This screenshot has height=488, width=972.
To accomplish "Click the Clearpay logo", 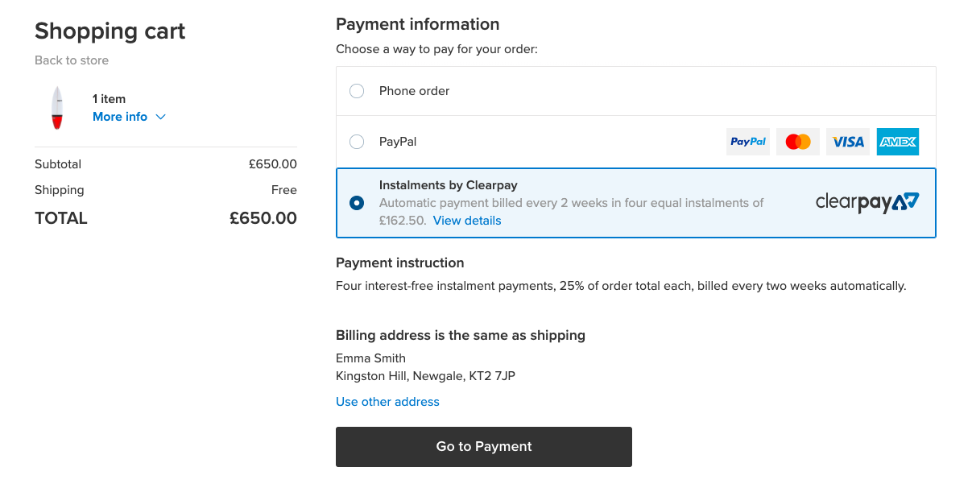I will (x=867, y=202).
